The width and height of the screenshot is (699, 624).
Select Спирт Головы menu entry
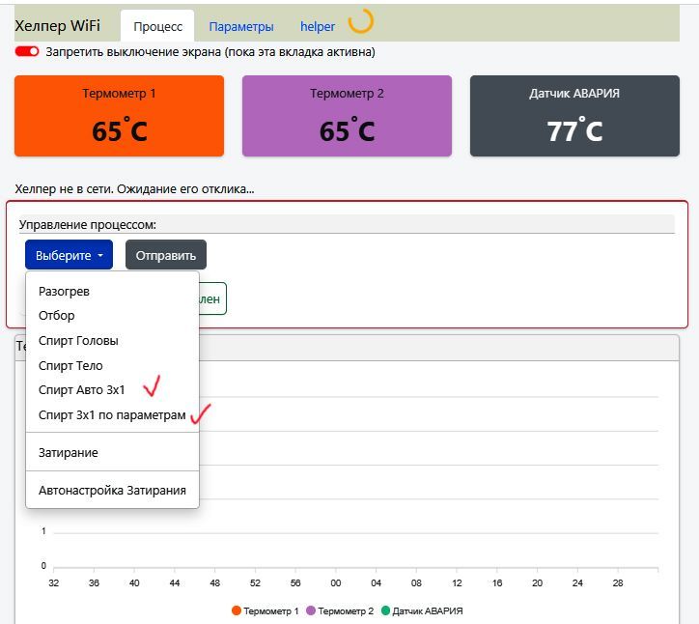tap(112, 341)
